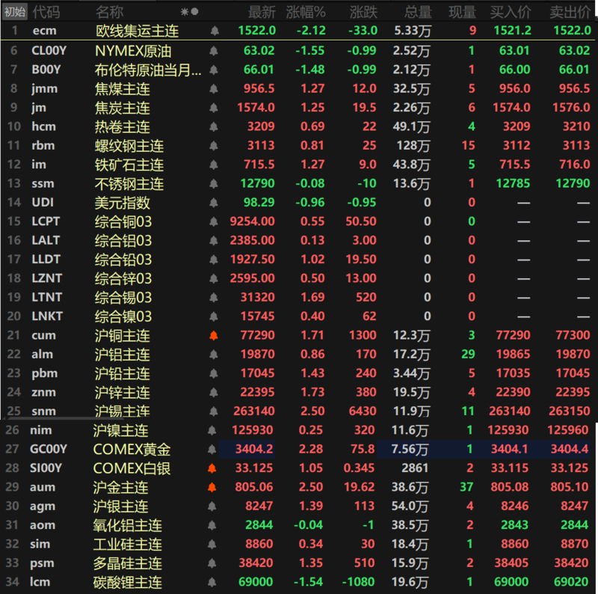Toggle alert bell for 铁矿石主连
The image size is (598, 594).
(x=214, y=165)
